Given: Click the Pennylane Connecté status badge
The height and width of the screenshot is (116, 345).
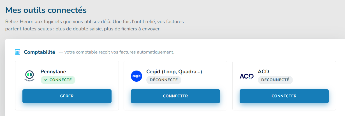Looking at the screenshot, I should coord(58,80).
